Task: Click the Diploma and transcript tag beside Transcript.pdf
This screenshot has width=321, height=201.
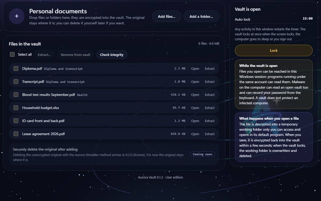Action: click(x=65, y=82)
